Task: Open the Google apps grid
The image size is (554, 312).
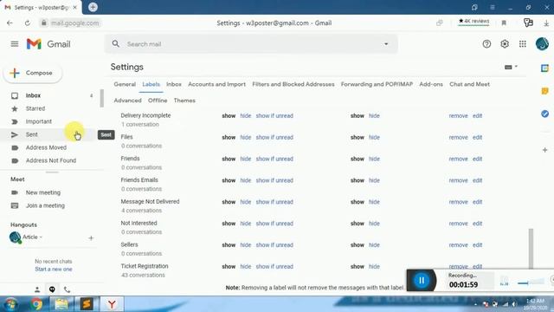Action: (523, 44)
